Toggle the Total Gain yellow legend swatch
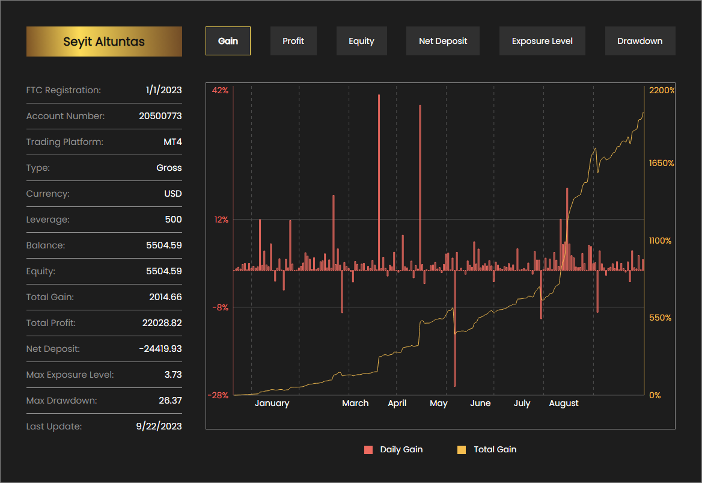The height and width of the screenshot is (483, 702). click(x=462, y=450)
